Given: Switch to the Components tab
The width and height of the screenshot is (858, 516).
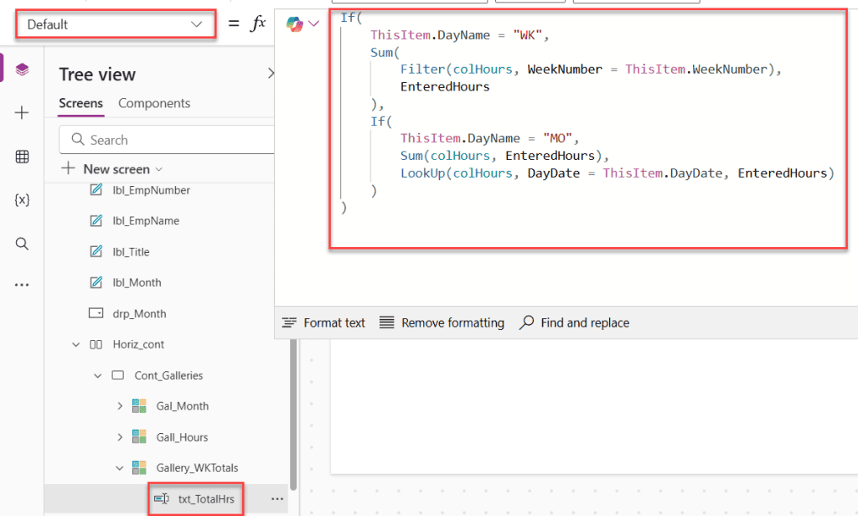Looking at the screenshot, I should pyautogui.click(x=154, y=103).
